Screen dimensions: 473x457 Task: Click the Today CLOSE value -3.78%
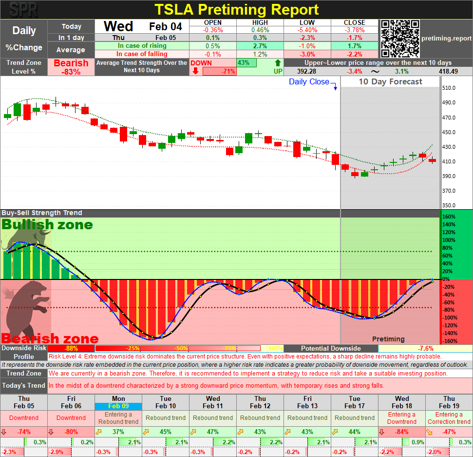355,30
